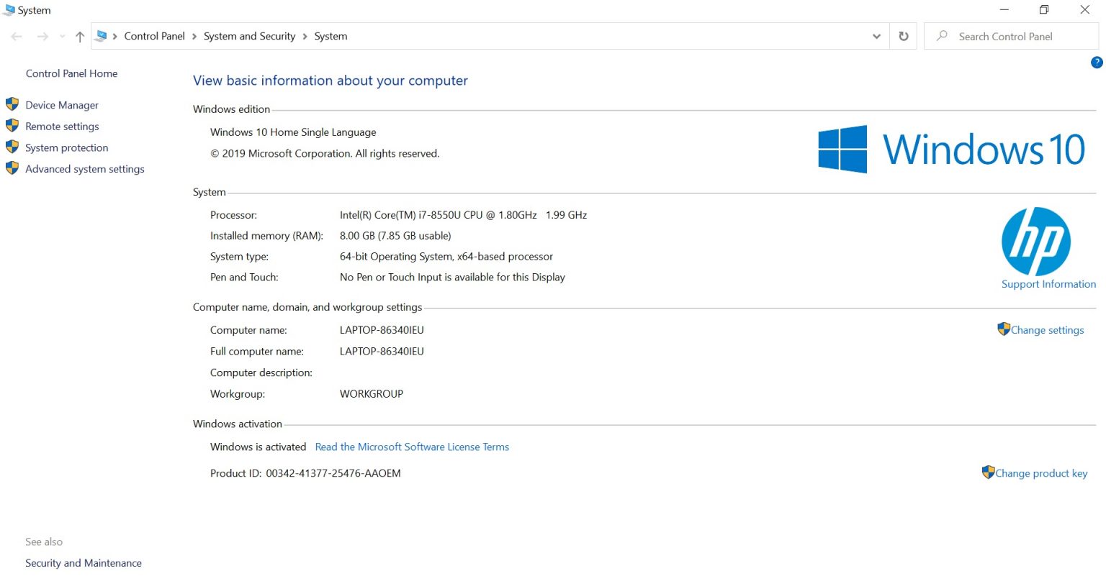Click the blue help question mark icon
The height and width of the screenshot is (581, 1106).
coord(1096,63)
